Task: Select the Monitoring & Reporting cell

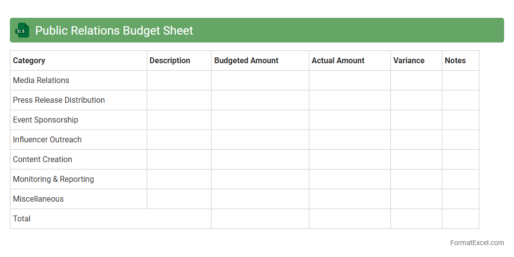Action: click(x=53, y=179)
